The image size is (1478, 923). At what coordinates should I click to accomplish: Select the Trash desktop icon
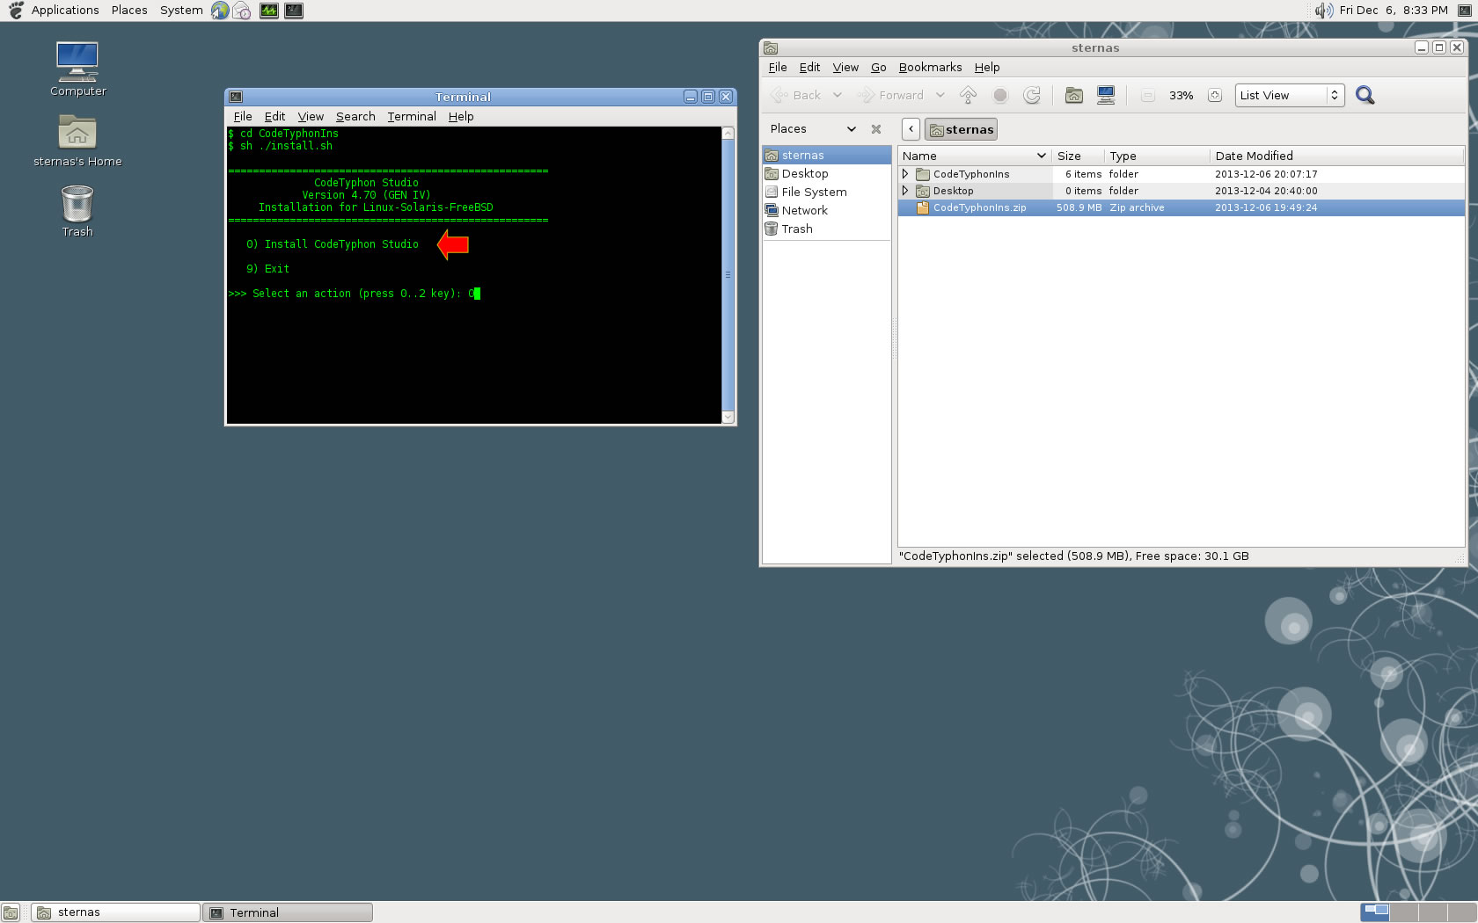point(77,211)
